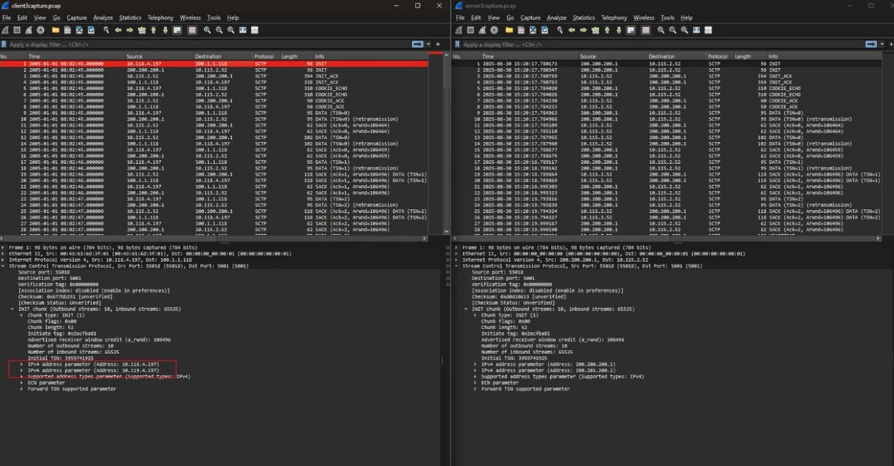Collapse INIT chunk tree in client3capture

12,309
